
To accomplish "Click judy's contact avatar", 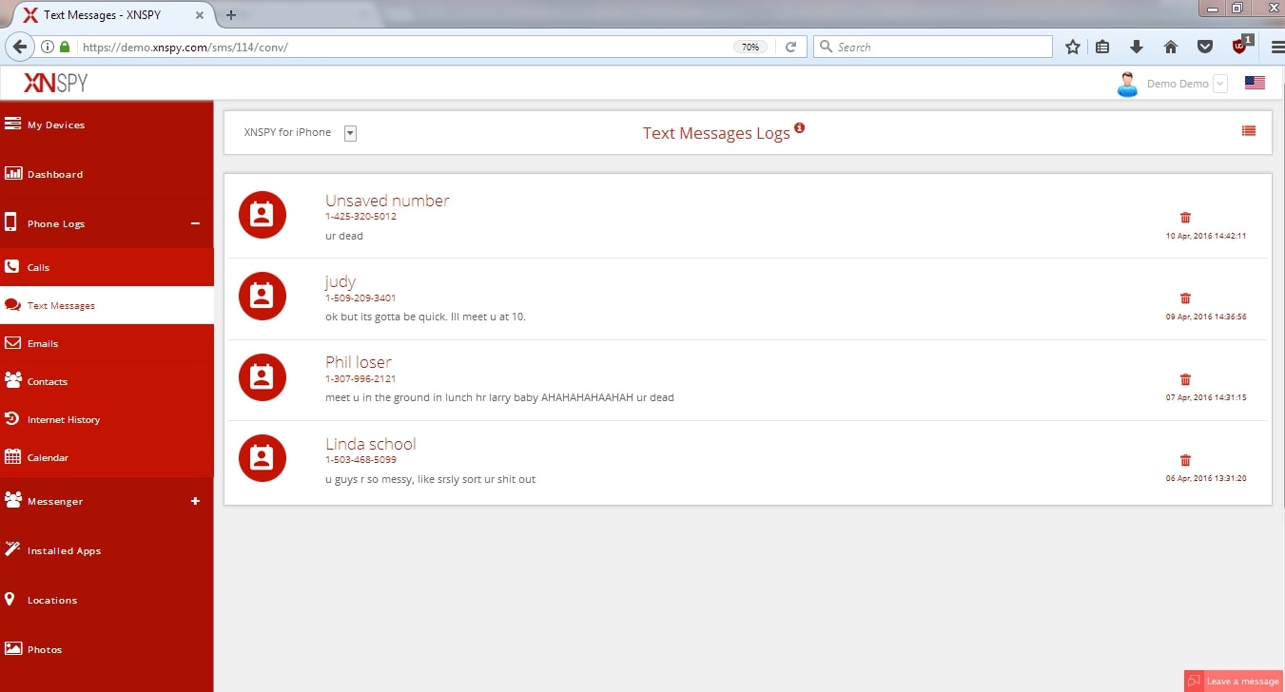I will (262, 297).
